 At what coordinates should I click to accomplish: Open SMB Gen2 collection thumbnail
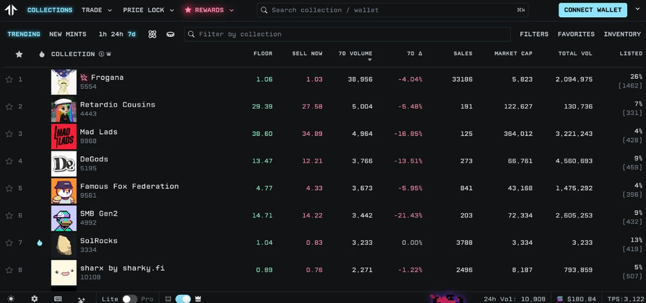pos(64,218)
